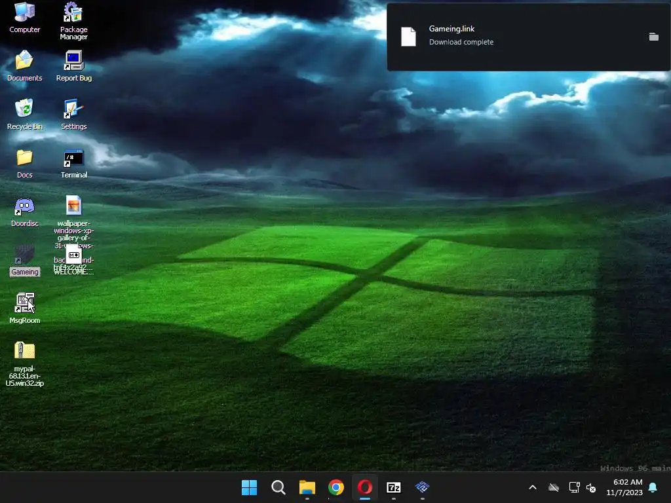Open 7-Zip from the taskbar
The width and height of the screenshot is (671, 503).
(x=393, y=487)
